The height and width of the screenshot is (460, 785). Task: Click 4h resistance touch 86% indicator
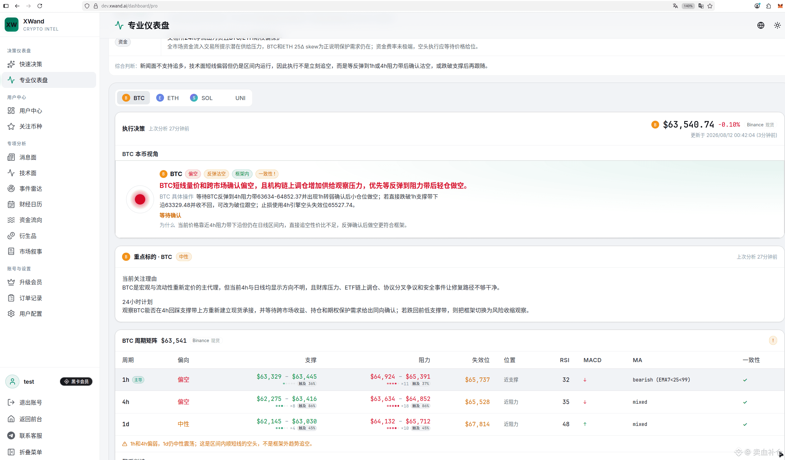(x=421, y=406)
